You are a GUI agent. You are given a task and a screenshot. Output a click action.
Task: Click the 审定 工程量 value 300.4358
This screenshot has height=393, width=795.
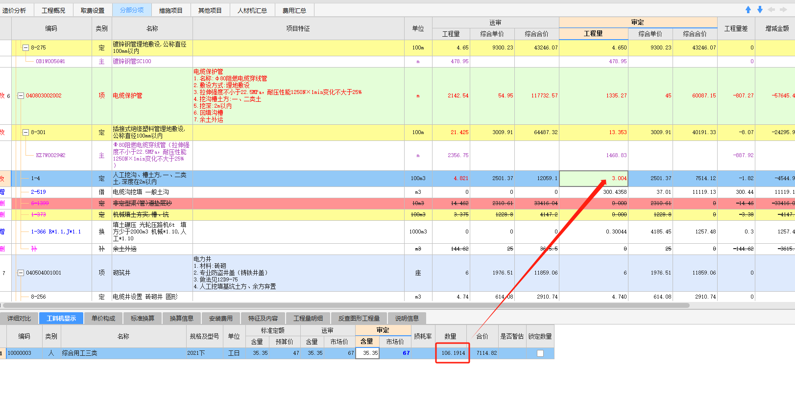(615, 192)
